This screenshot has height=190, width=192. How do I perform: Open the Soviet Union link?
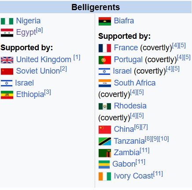pyautogui.click(x=38, y=71)
